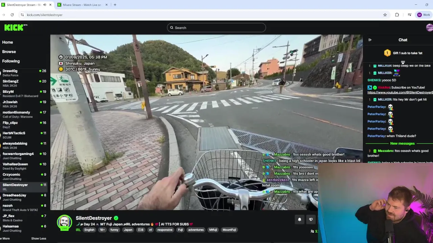
Task: Select the MountFuji tag
Action: [229, 230]
